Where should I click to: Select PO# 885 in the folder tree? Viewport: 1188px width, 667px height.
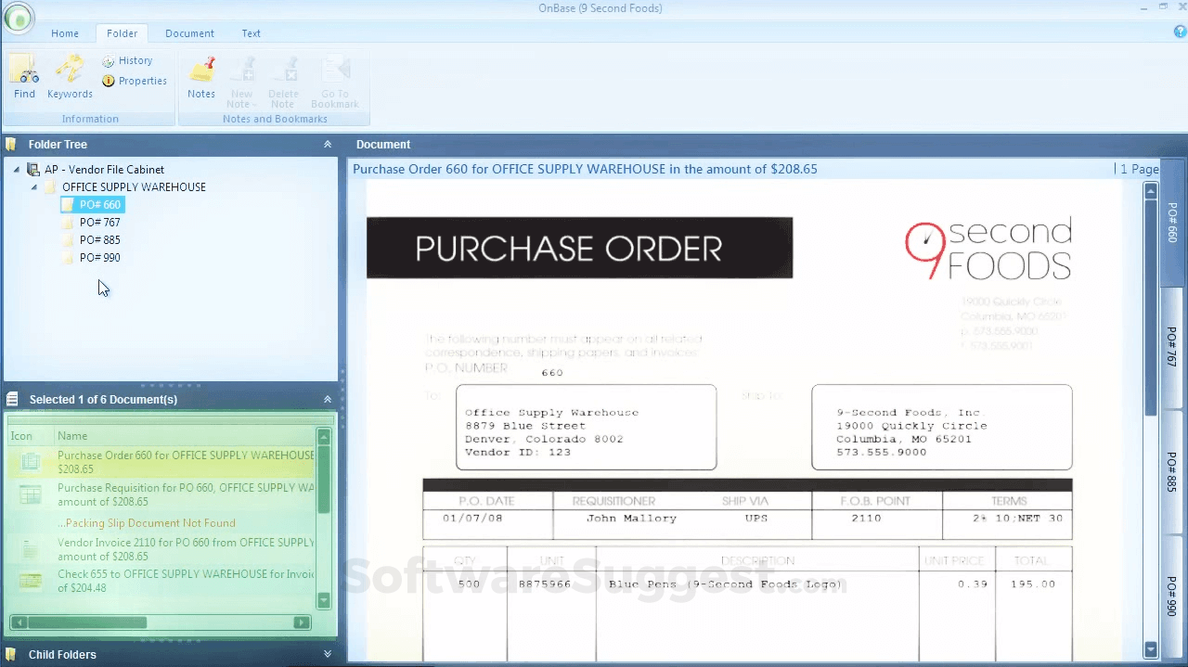pos(99,239)
